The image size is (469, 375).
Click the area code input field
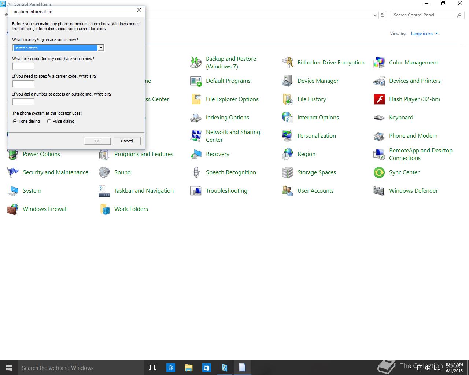pos(23,66)
